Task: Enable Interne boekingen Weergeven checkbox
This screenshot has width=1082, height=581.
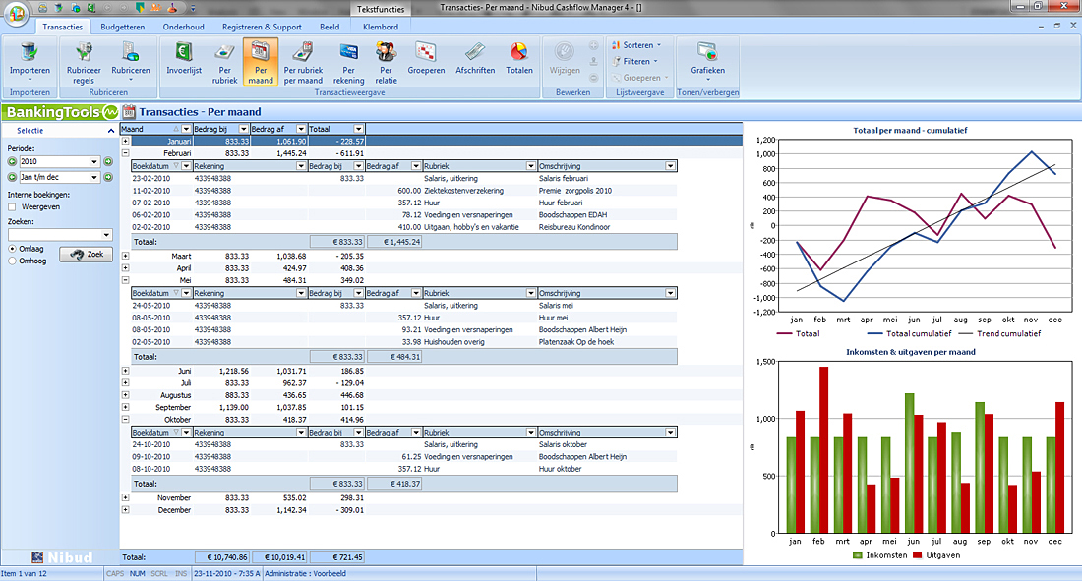Action: [x=12, y=207]
